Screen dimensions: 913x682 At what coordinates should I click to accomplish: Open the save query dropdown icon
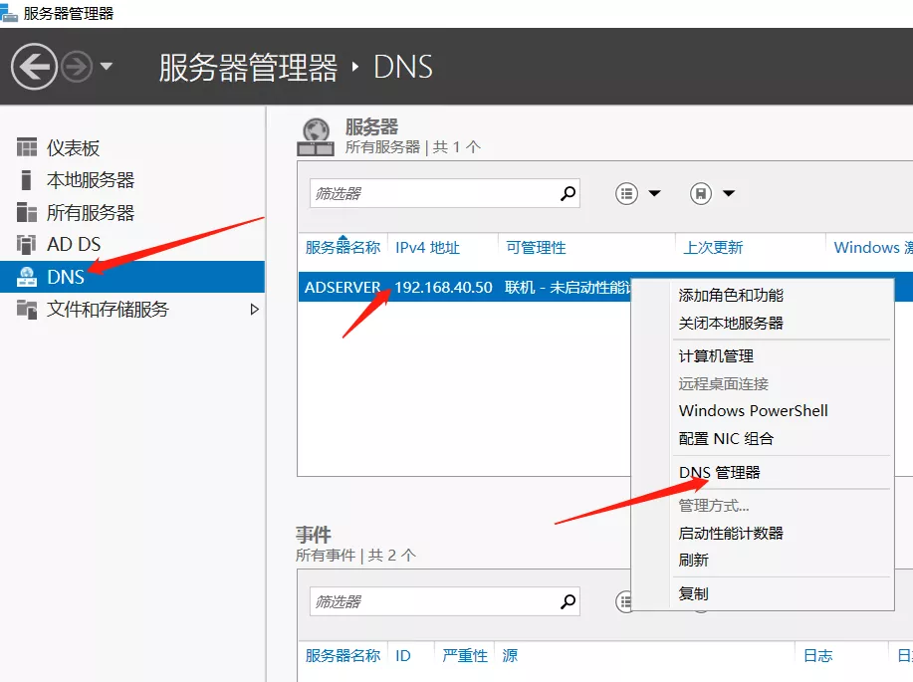713,193
